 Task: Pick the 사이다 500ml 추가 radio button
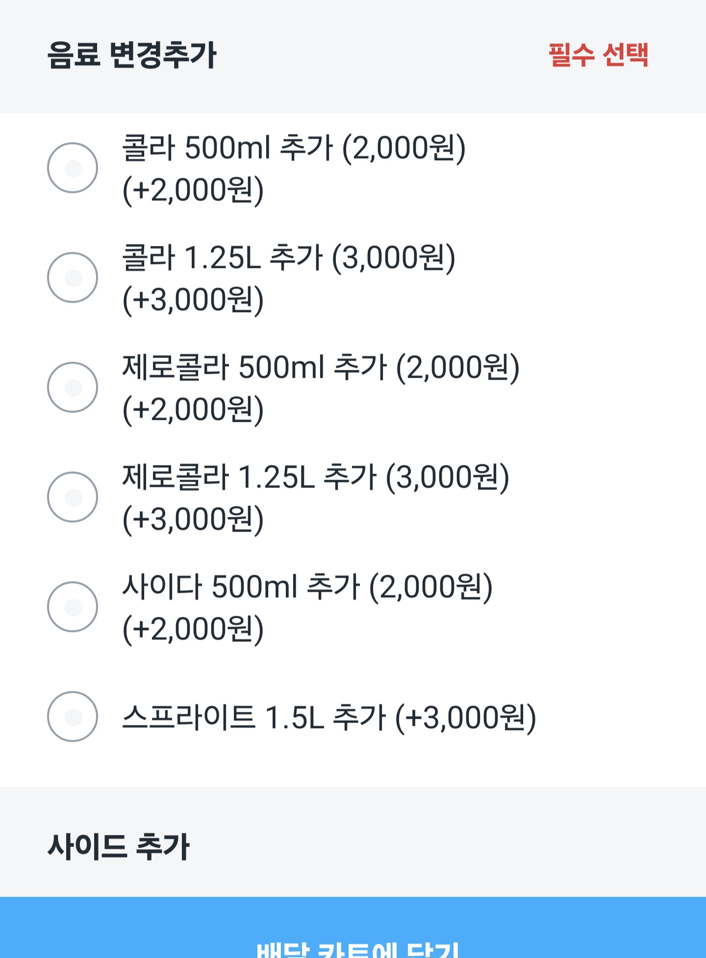pos(73,607)
